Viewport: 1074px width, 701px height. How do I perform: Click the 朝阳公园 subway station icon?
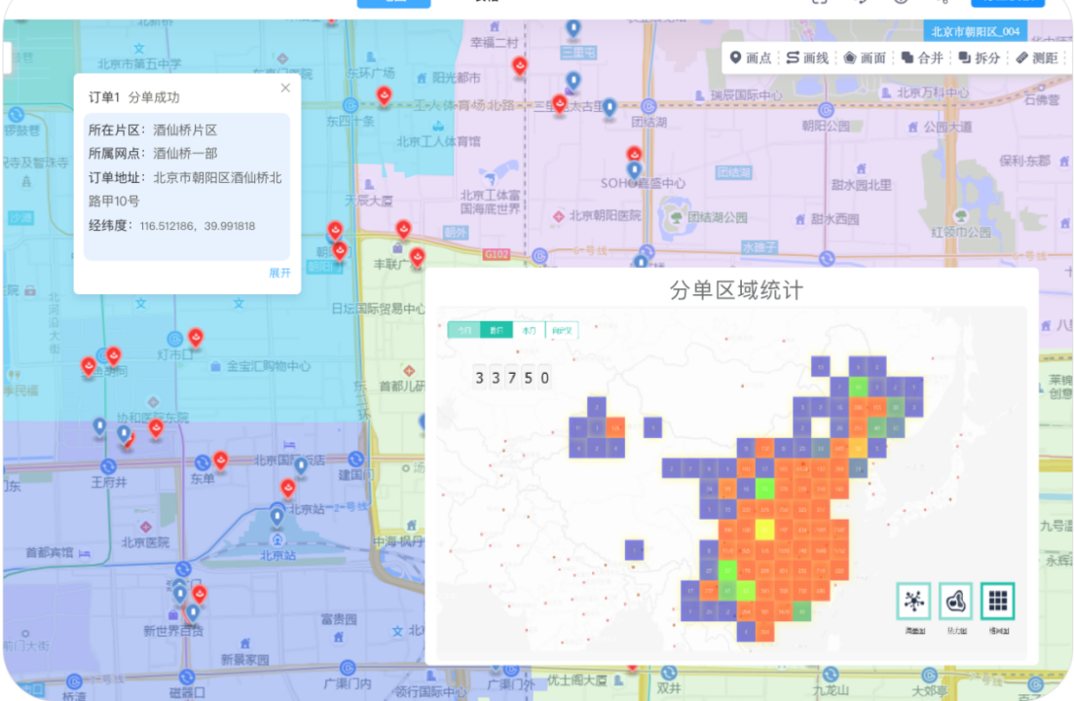pos(827,110)
